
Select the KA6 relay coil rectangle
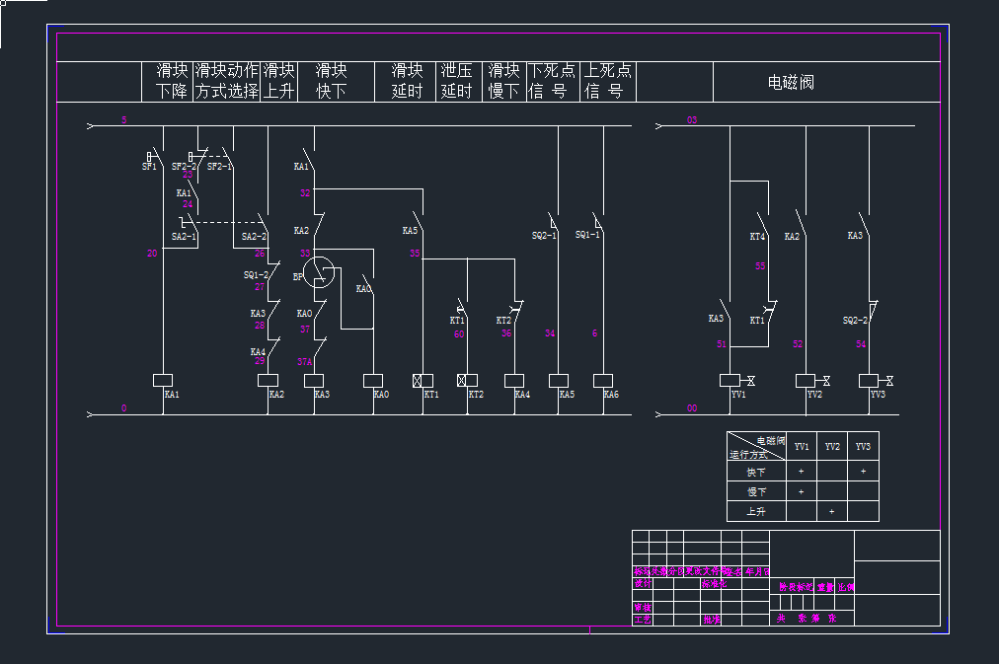click(x=603, y=381)
